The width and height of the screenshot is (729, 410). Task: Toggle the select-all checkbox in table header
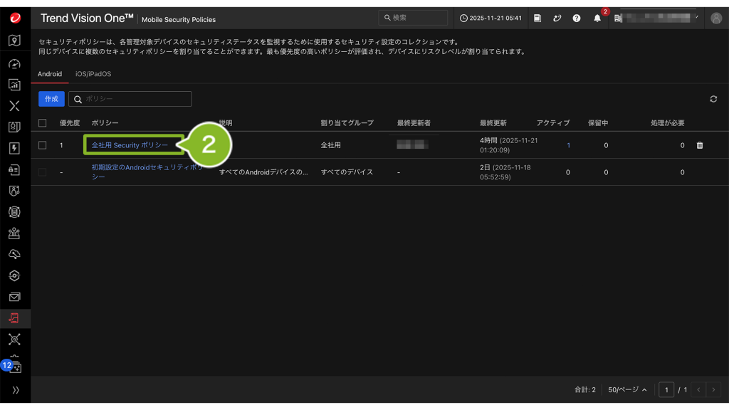(x=43, y=123)
